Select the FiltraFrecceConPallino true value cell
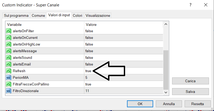This screenshot has width=214, height=111. point(123,84)
